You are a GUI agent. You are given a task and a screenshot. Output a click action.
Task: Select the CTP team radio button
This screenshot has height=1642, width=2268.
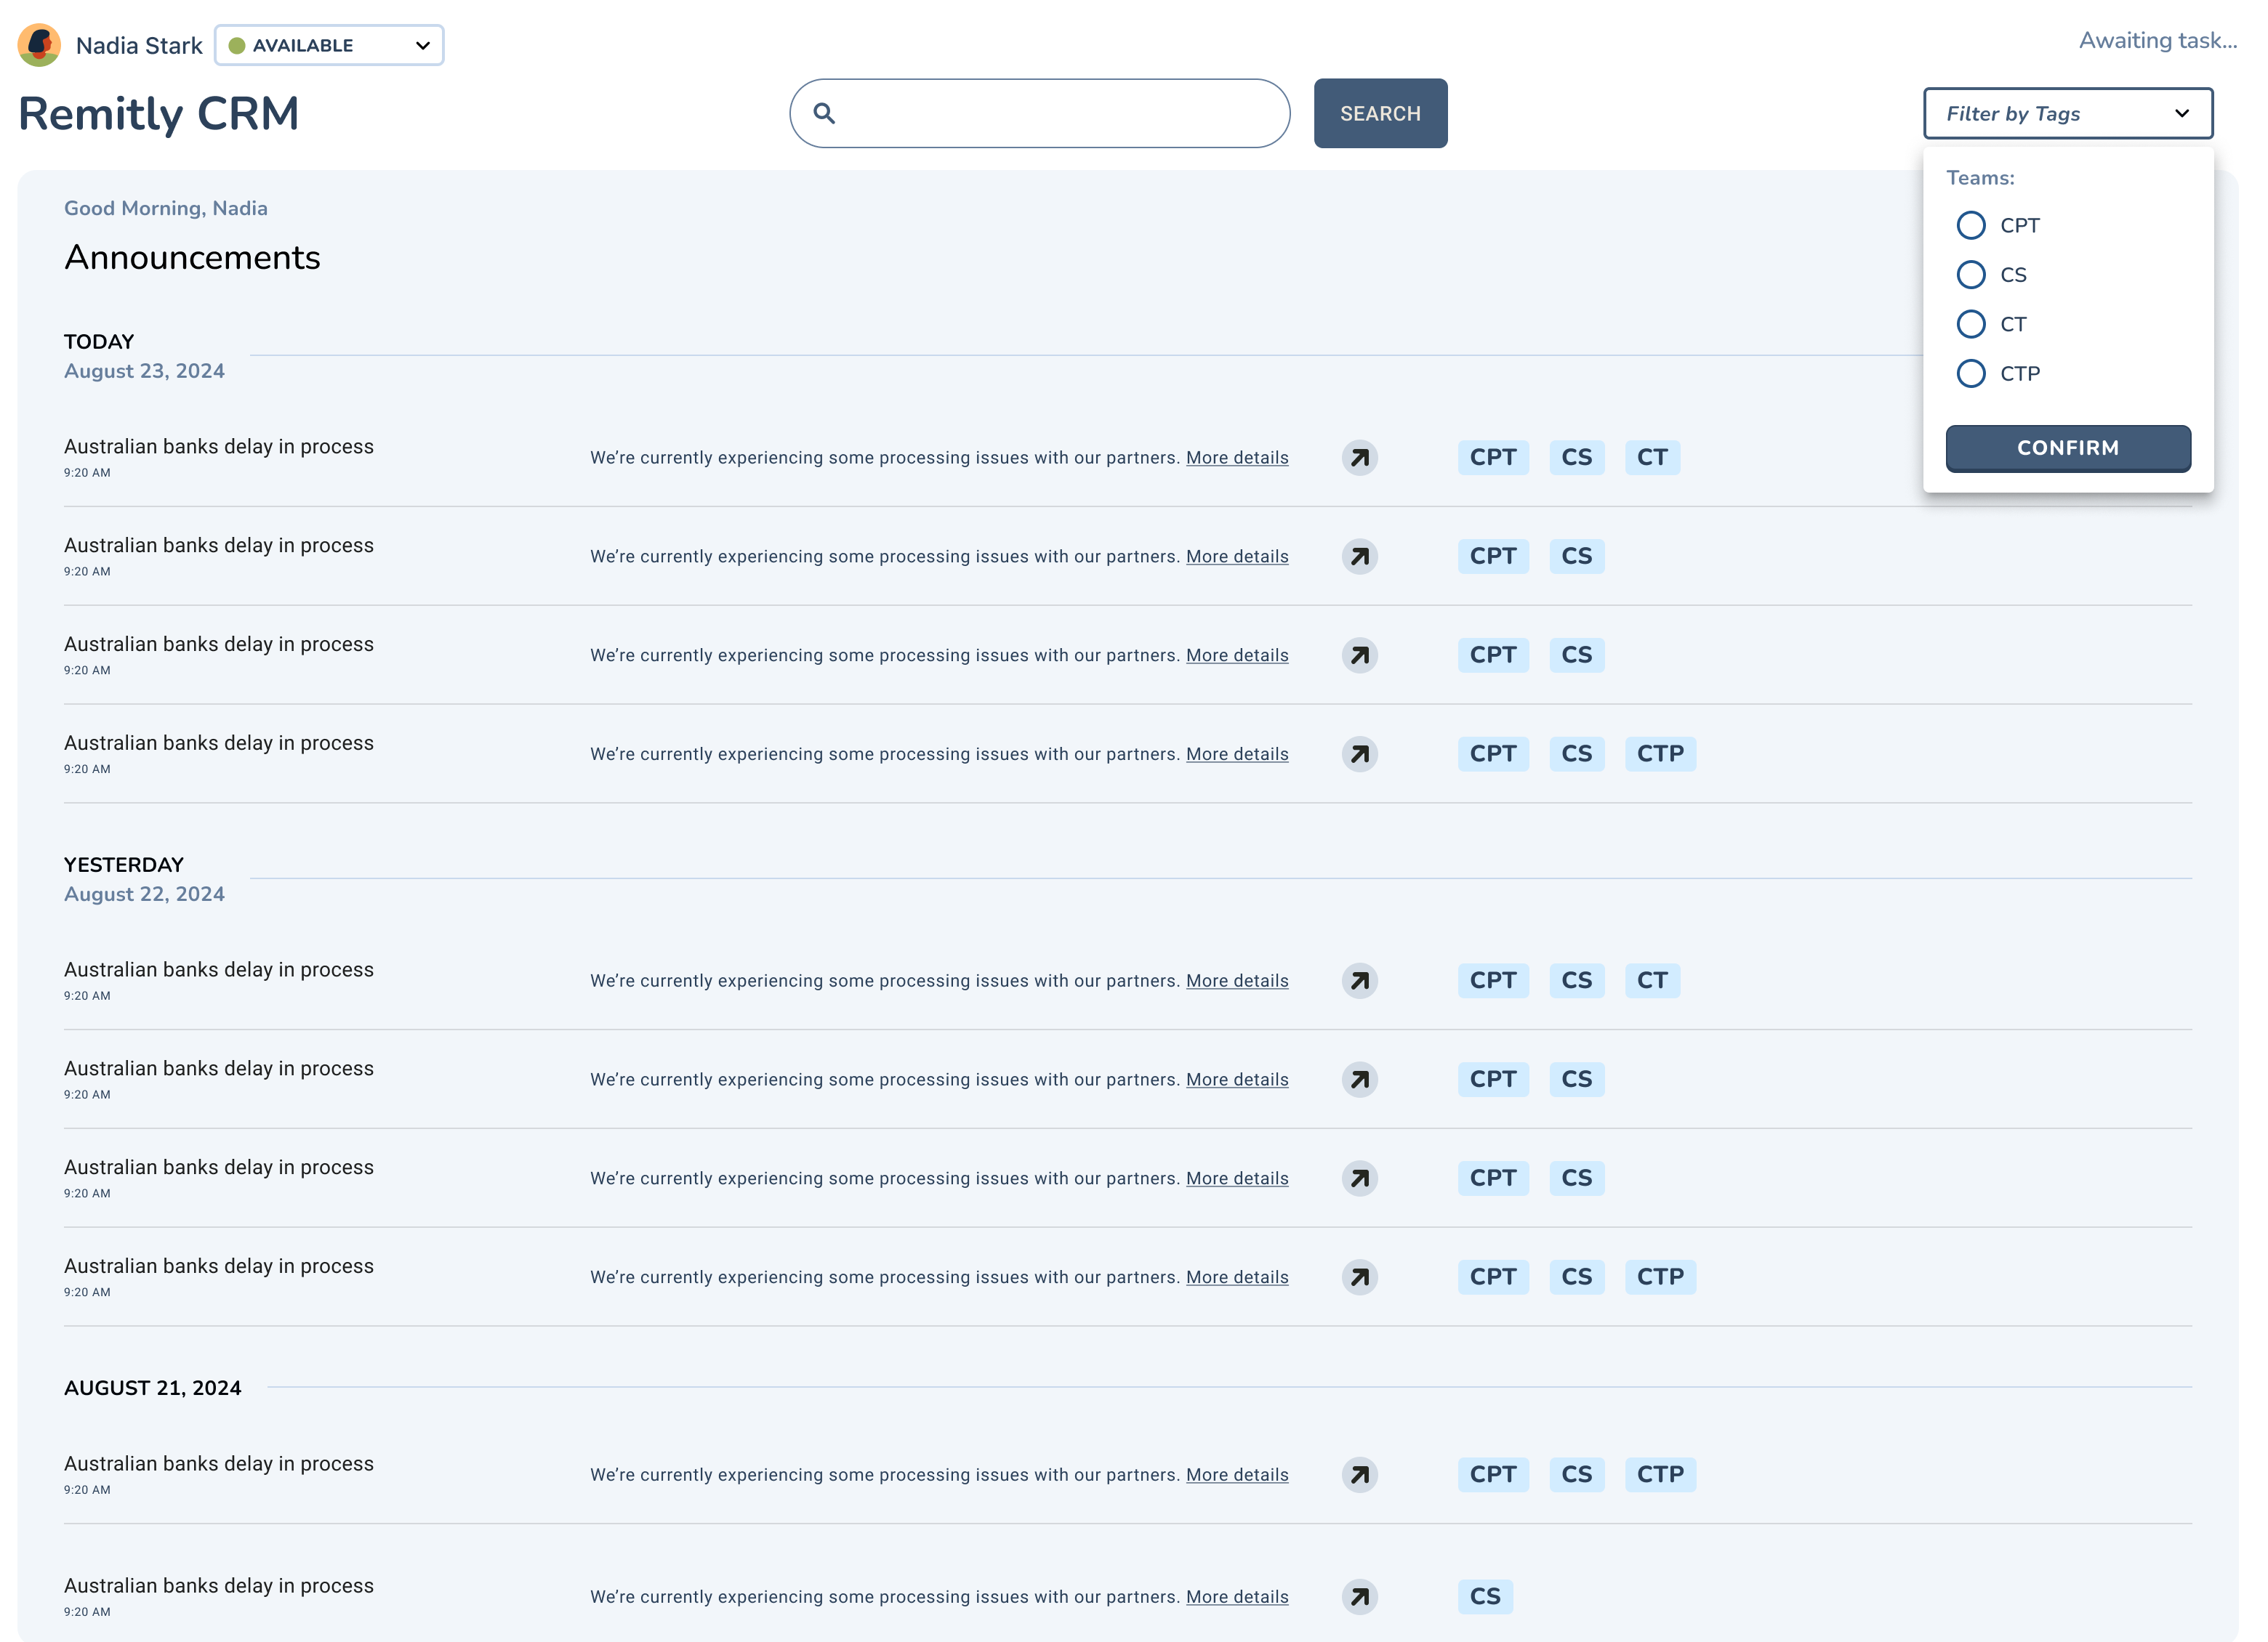(x=1971, y=373)
